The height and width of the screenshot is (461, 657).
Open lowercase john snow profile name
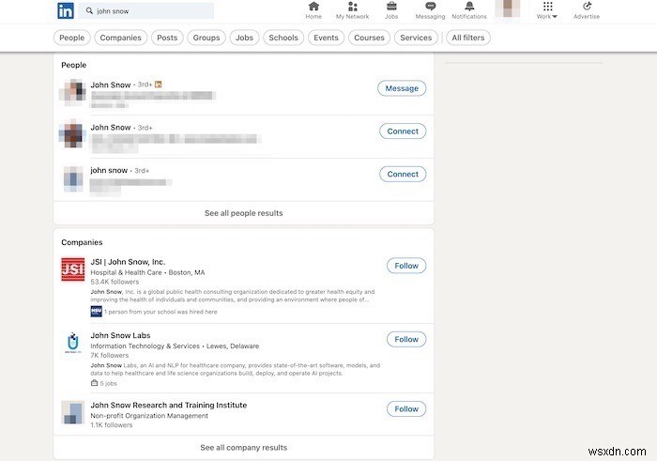(109, 170)
